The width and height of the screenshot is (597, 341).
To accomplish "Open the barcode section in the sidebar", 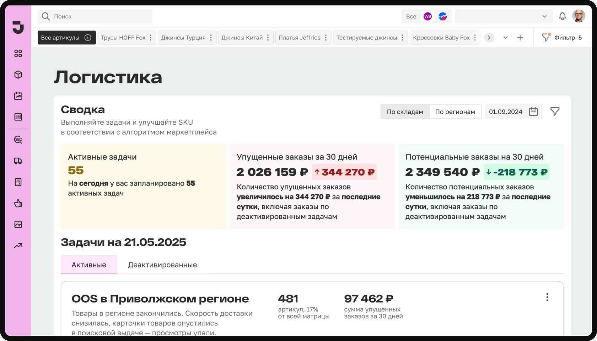I will (18, 117).
